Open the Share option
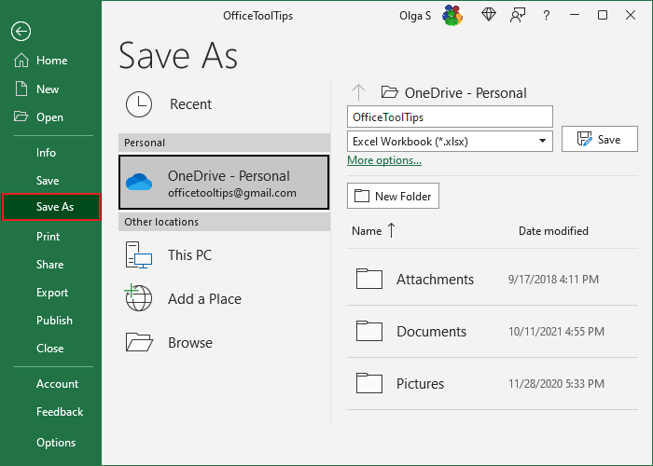653x466 pixels. (x=50, y=264)
